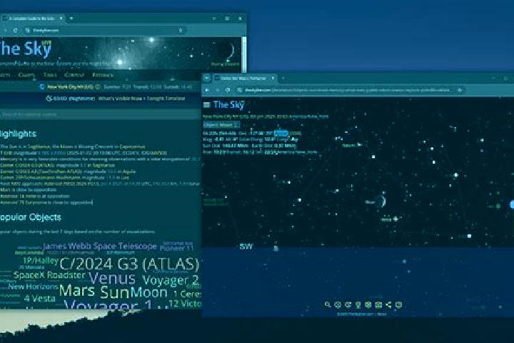514x343 pixels.
Task: Focus the celestial object search field
Action: tap(99, 114)
